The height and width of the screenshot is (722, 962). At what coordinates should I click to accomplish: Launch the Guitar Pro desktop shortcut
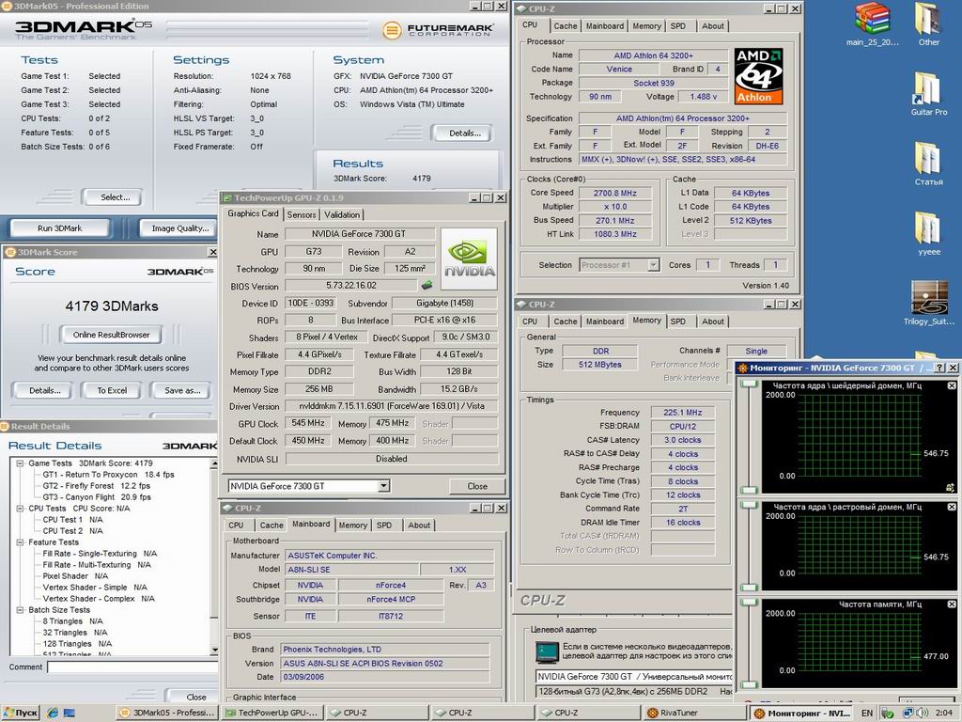(x=928, y=93)
